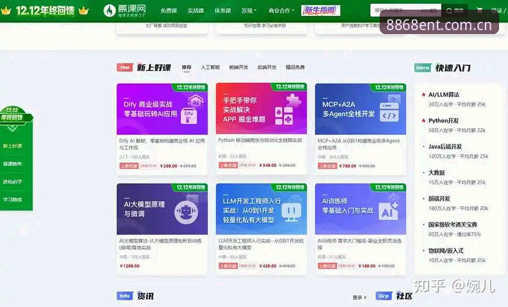The height and width of the screenshot is (307, 508).
Task: Click the Dify AI 赋能 course title
Action: (x=162, y=144)
